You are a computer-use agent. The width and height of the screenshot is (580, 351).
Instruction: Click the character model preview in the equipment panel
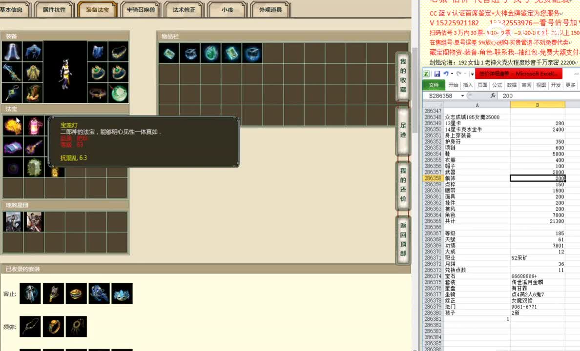click(x=65, y=72)
